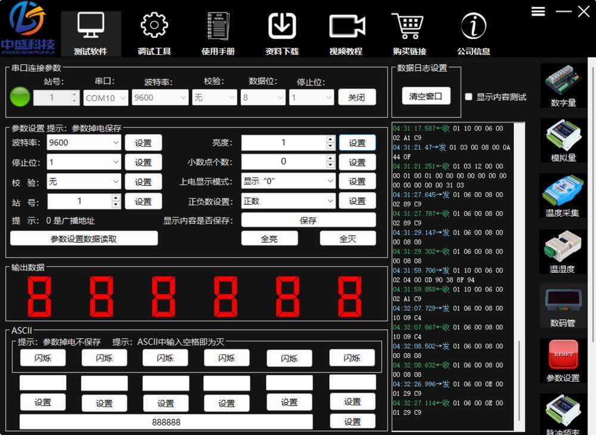Increase the 亮度 value with up arrow
The width and height of the screenshot is (596, 435).
click(x=330, y=140)
